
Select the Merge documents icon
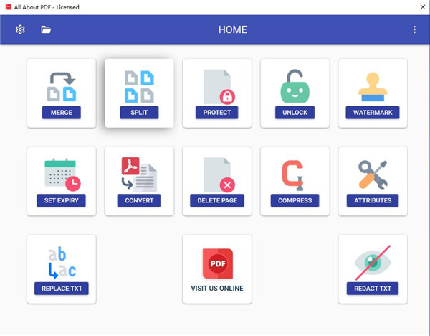click(x=62, y=87)
